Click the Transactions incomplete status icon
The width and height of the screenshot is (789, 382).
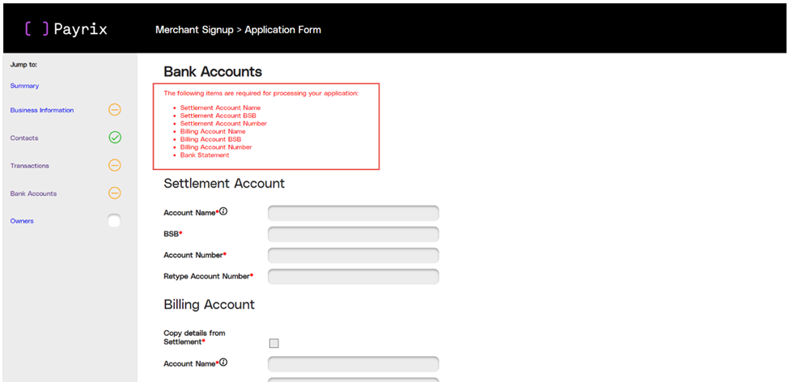pos(115,165)
